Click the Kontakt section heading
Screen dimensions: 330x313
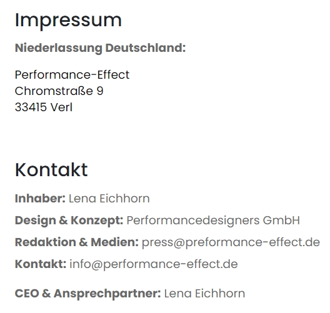[x=51, y=170]
